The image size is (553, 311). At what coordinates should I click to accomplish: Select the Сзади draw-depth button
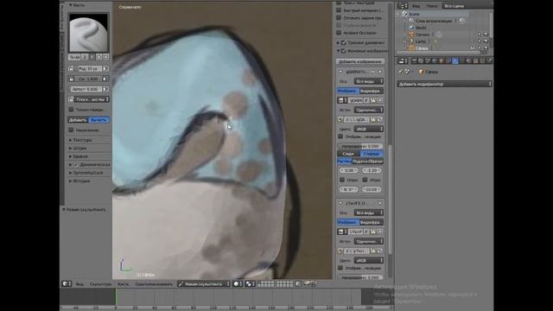pyautogui.click(x=348, y=154)
